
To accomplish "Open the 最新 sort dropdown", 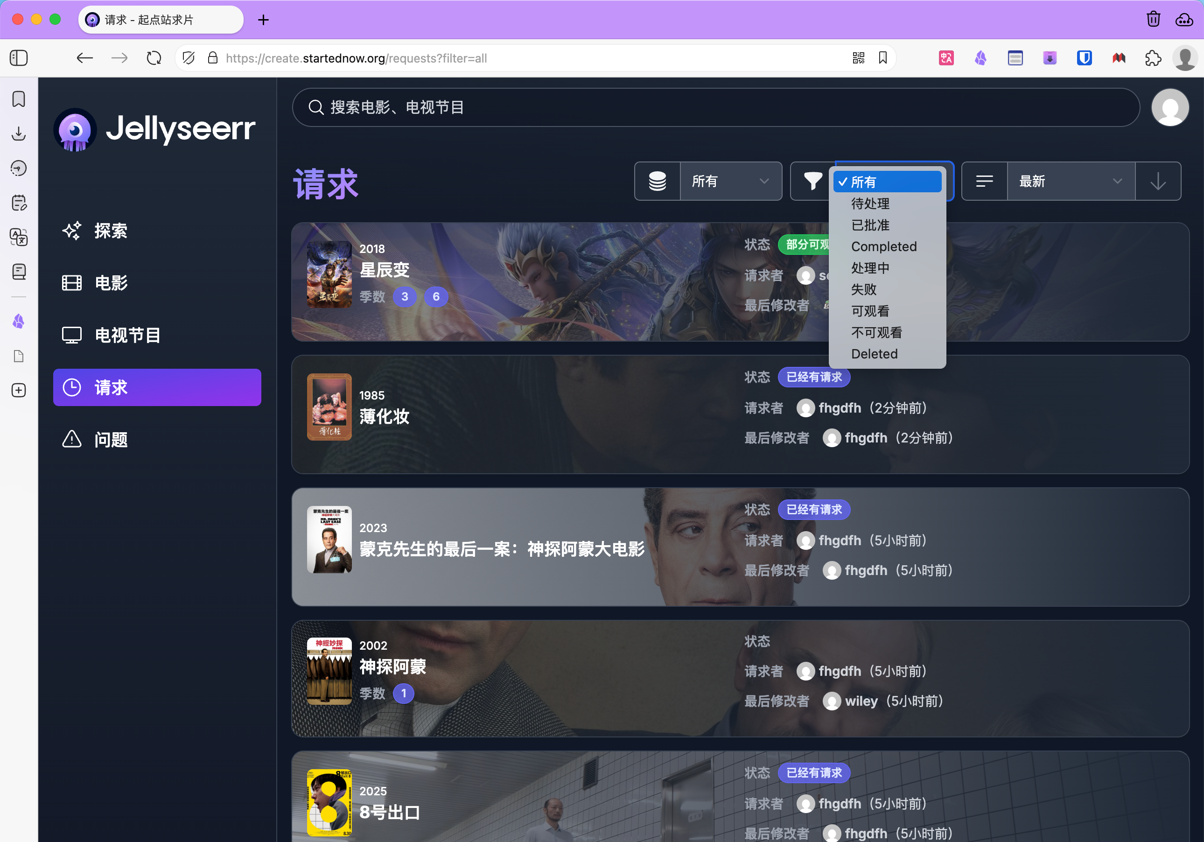I will coord(1071,182).
